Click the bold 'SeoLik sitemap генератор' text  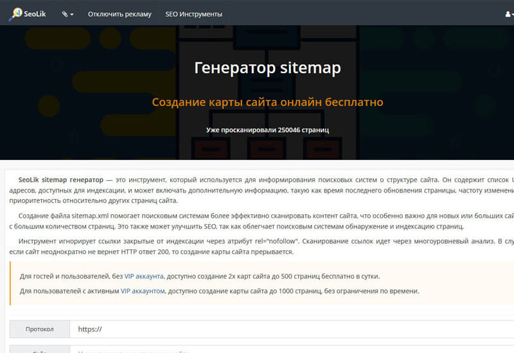click(60, 180)
